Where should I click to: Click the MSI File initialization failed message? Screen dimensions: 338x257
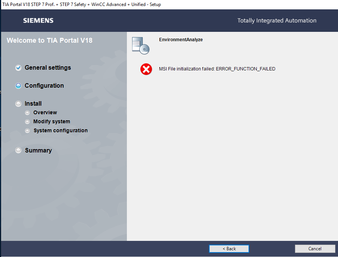[217, 69]
